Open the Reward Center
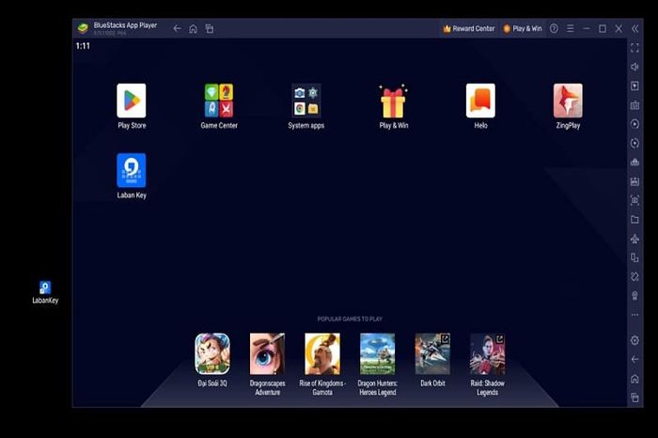Viewport: 658px width, 438px height. coord(469,28)
